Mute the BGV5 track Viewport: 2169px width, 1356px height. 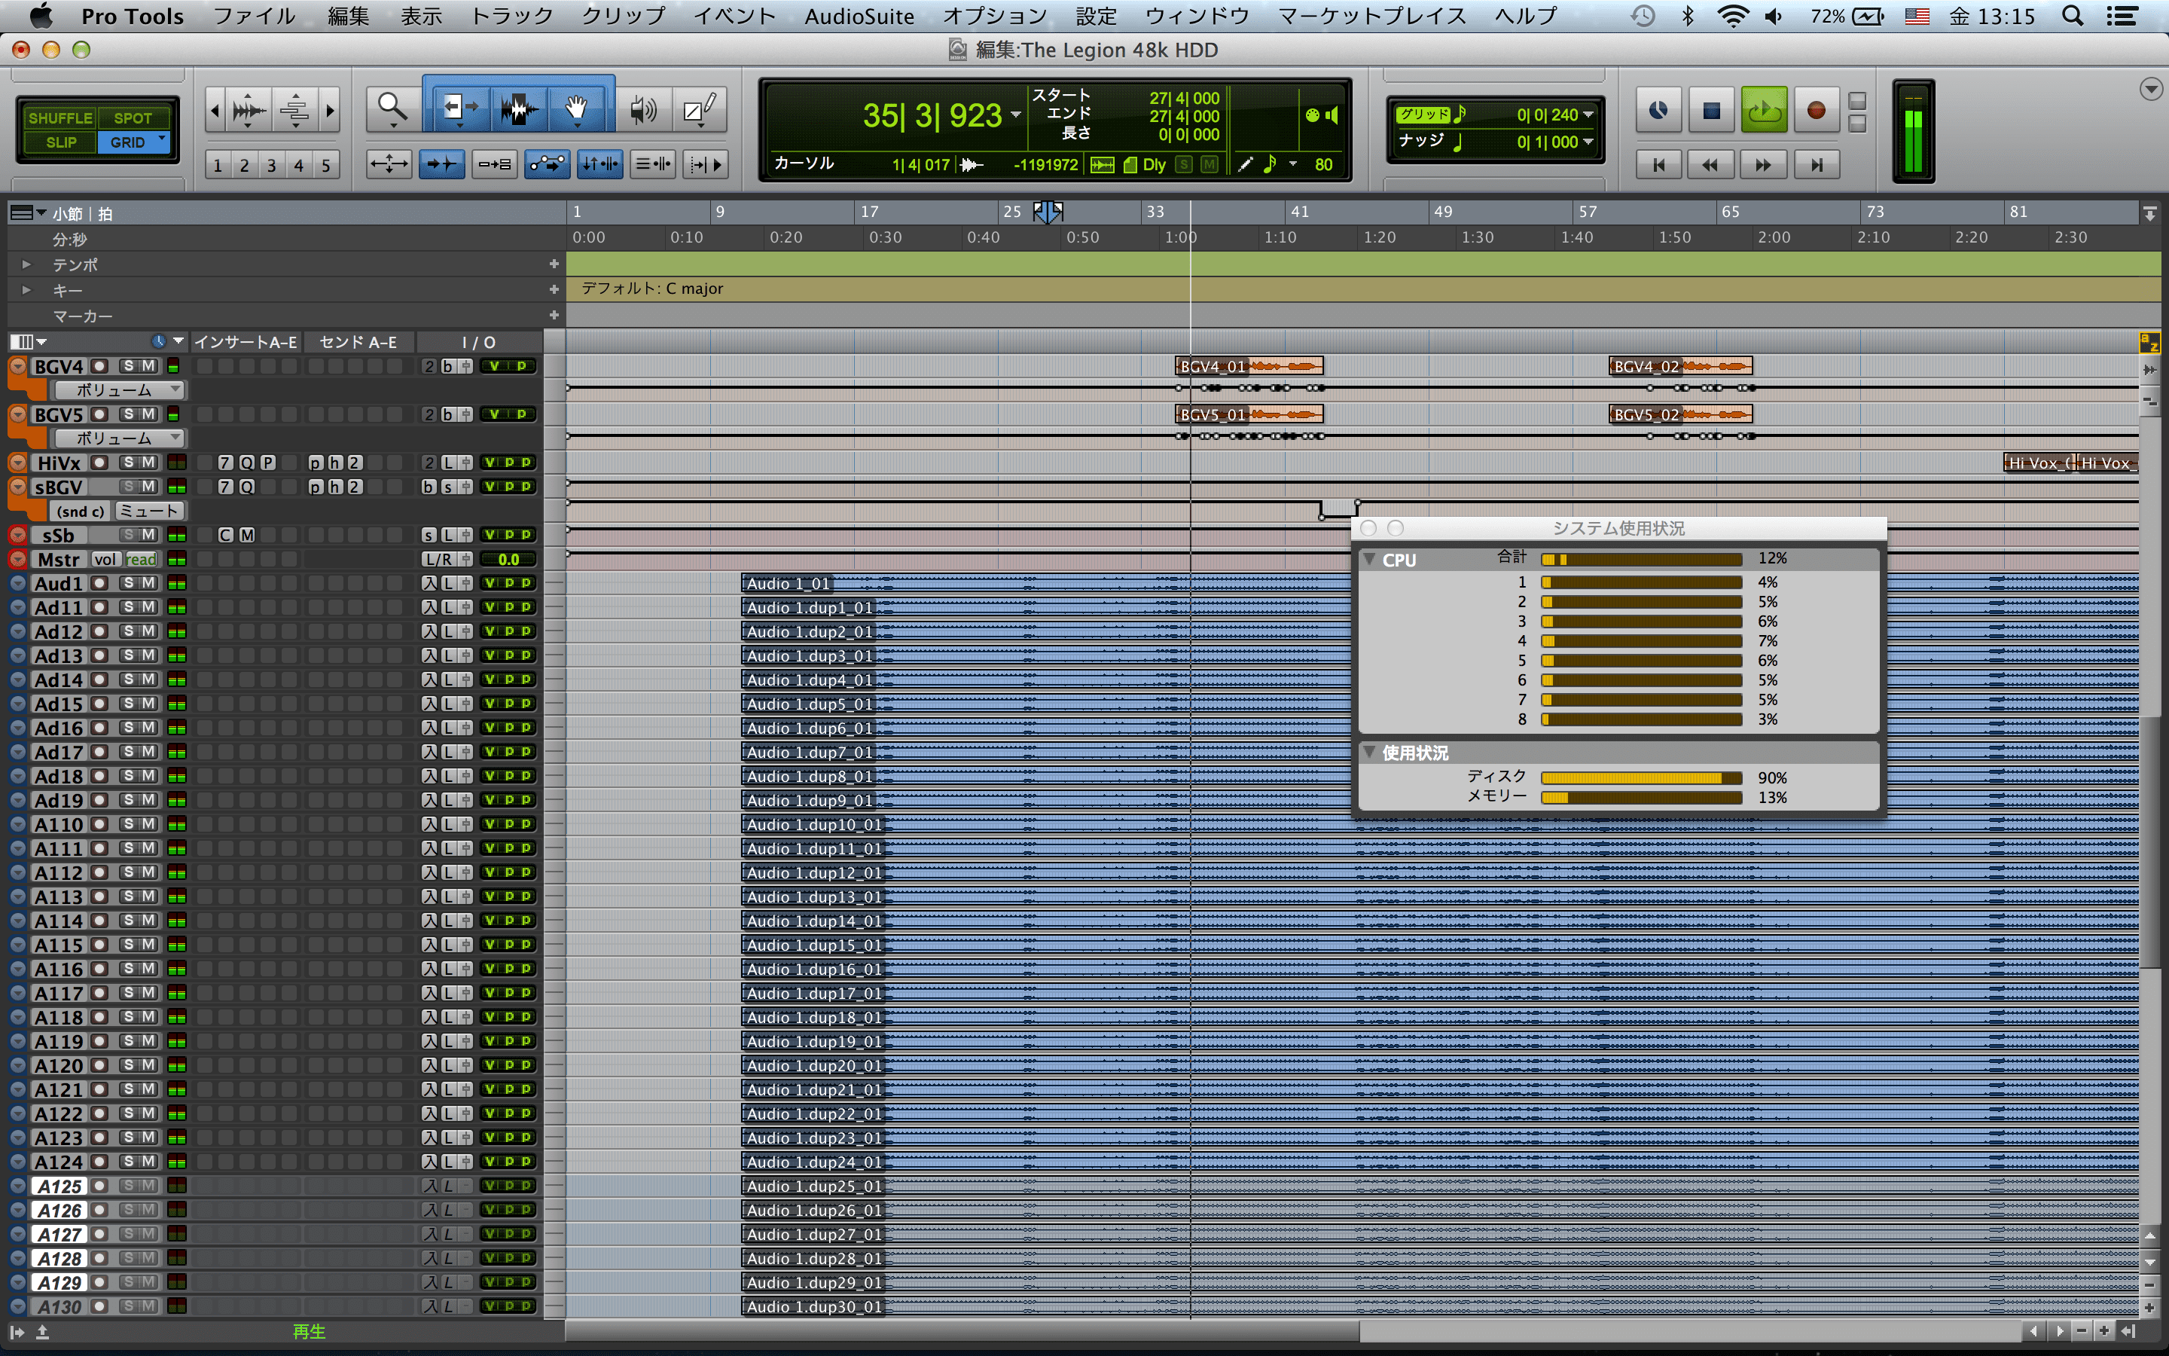[149, 414]
